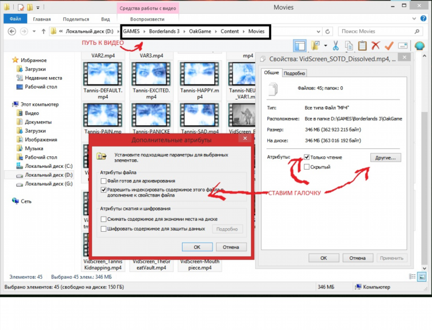
Task: Open the Музыка folder in sidebar
Action: pos(34,148)
